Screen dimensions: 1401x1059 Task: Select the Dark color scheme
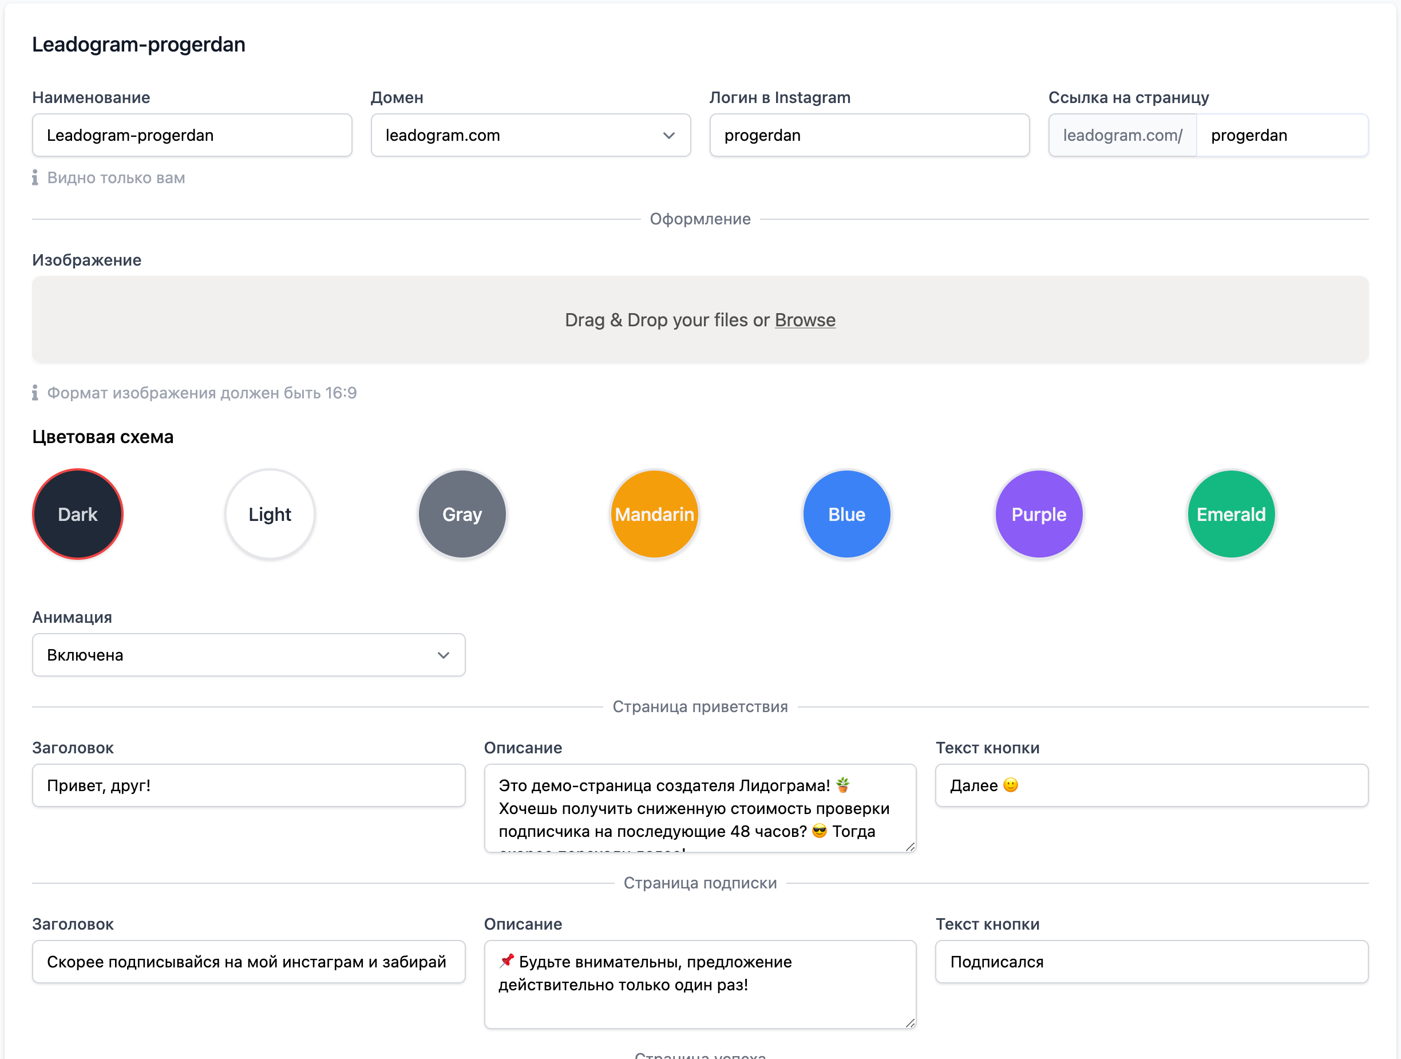[x=77, y=514]
